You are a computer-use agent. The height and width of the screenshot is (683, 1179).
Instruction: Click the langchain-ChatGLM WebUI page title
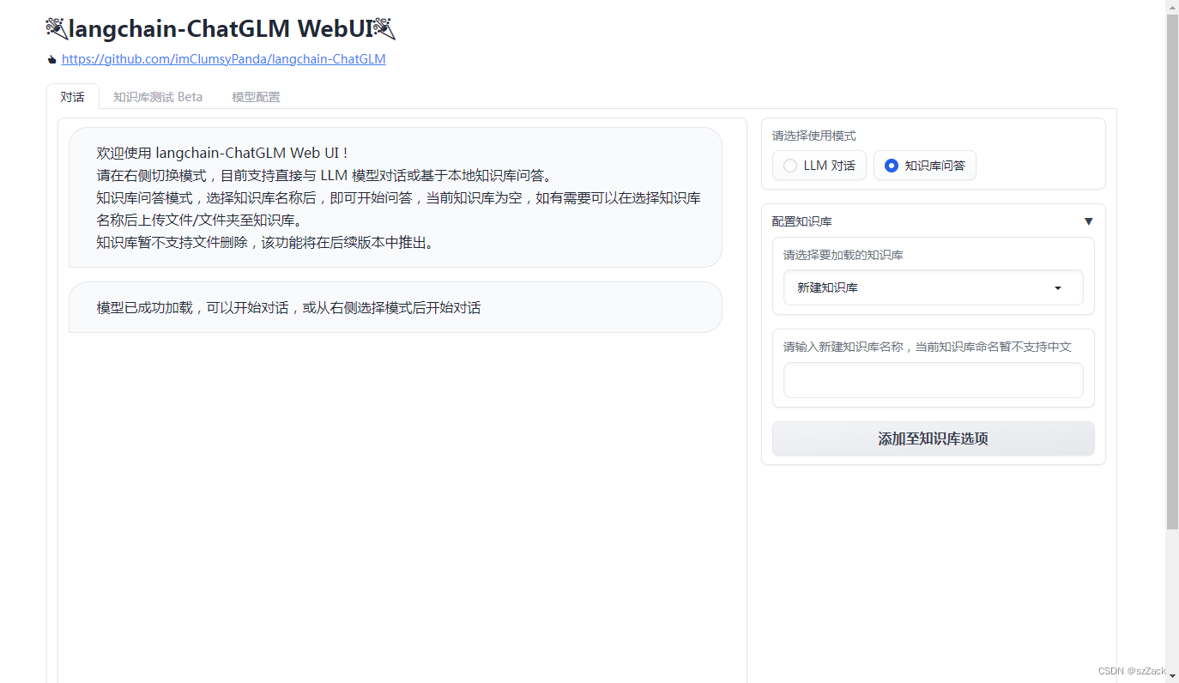(221, 29)
